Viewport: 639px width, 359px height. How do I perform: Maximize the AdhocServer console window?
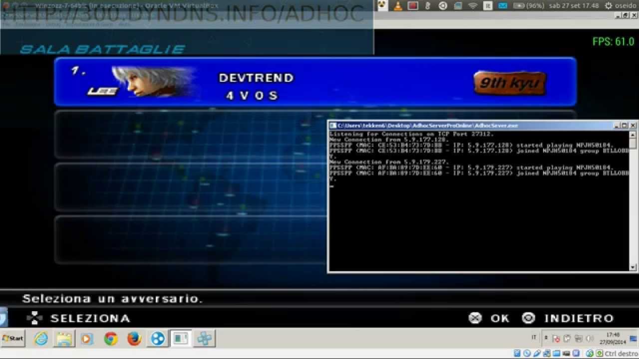coord(625,126)
